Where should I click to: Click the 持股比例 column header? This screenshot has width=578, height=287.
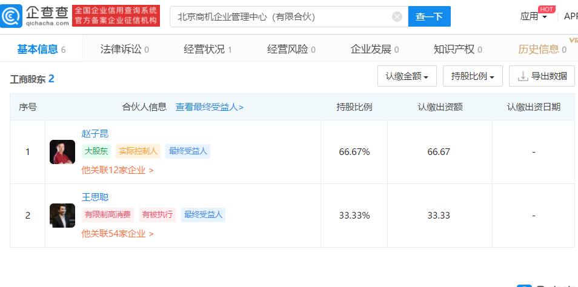(x=354, y=107)
